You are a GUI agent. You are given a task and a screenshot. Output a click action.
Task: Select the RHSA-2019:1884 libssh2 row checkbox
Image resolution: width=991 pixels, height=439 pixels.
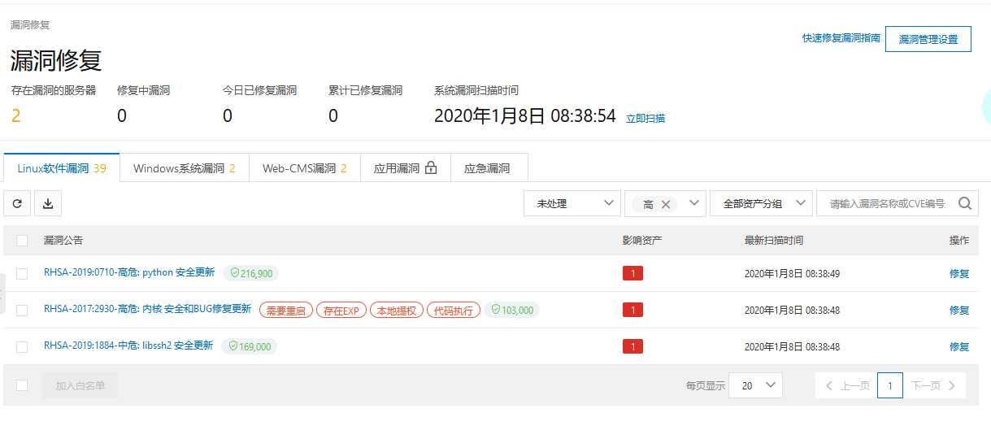[x=22, y=347]
